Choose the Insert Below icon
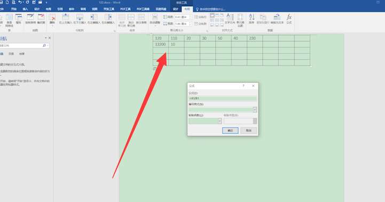The height and width of the screenshot is (202, 385). (80, 19)
